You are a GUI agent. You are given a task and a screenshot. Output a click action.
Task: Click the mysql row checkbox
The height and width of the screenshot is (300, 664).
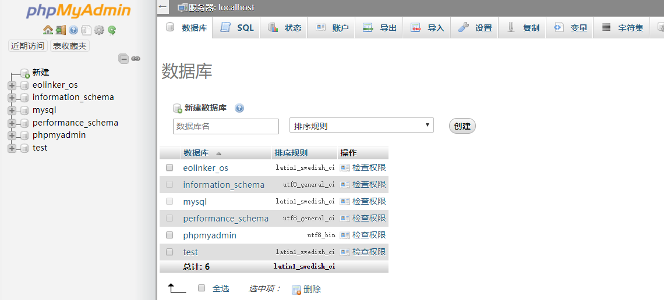169,201
